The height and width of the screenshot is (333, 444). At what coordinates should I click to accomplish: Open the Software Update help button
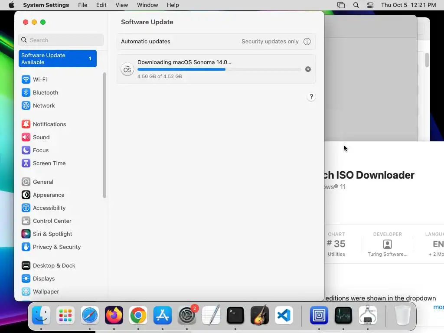coord(311,97)
